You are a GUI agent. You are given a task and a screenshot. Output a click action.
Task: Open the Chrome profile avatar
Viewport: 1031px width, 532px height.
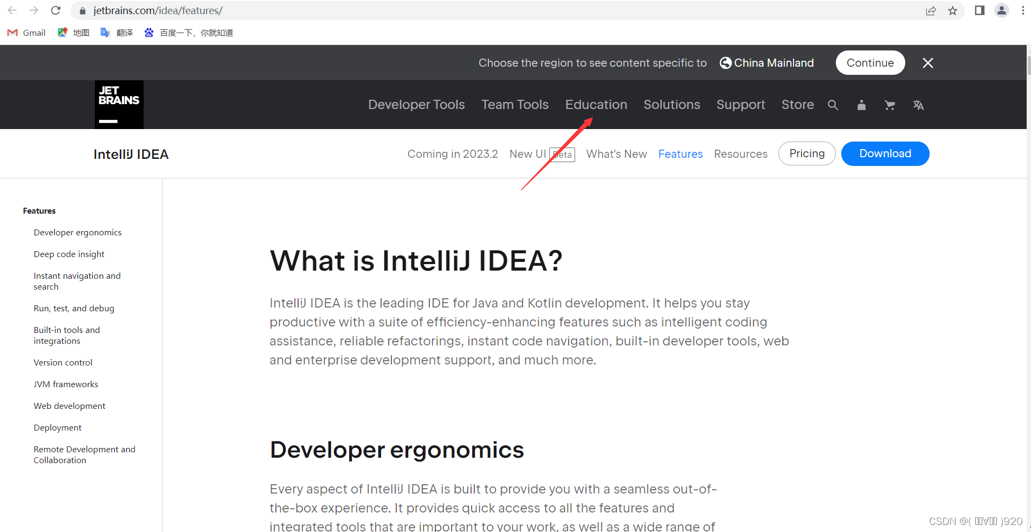(1002, 10)
